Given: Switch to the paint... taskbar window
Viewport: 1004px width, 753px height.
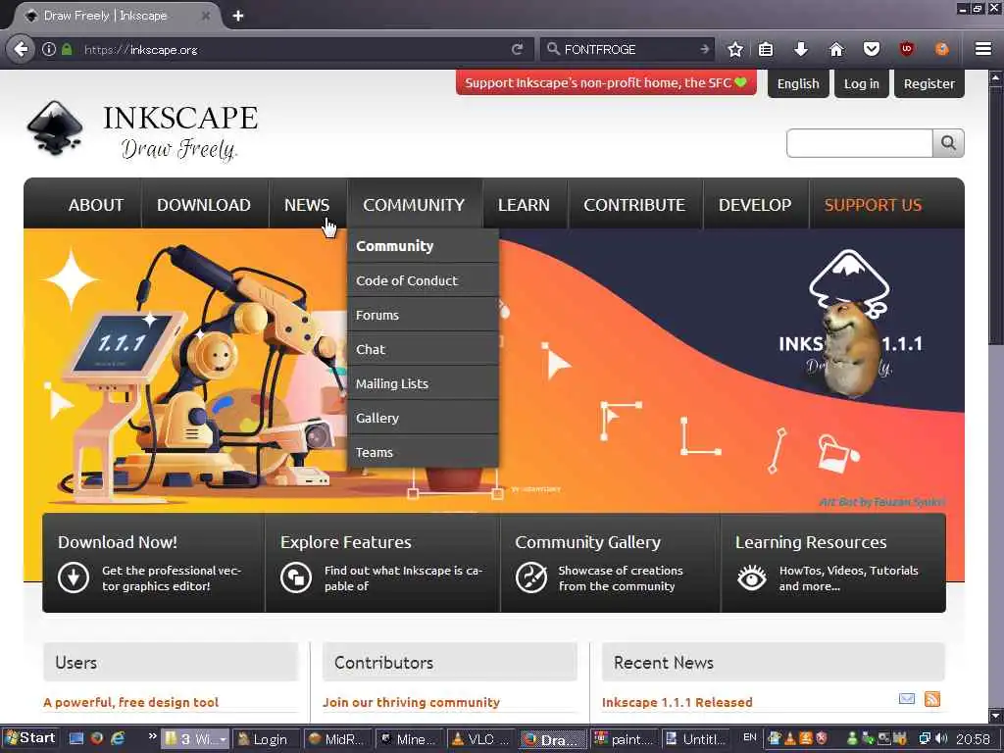Looking at the screenshot, I should point(625,739).
